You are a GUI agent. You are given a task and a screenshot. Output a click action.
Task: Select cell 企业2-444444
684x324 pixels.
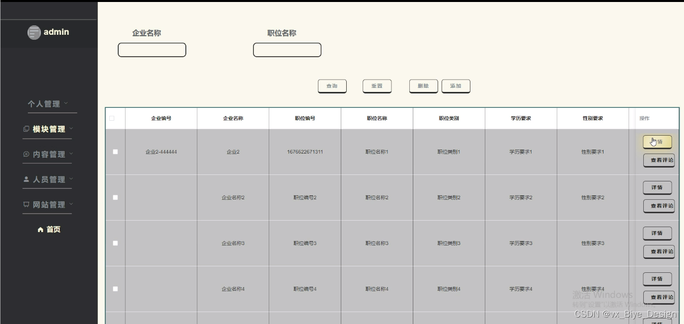pos(161,152)
